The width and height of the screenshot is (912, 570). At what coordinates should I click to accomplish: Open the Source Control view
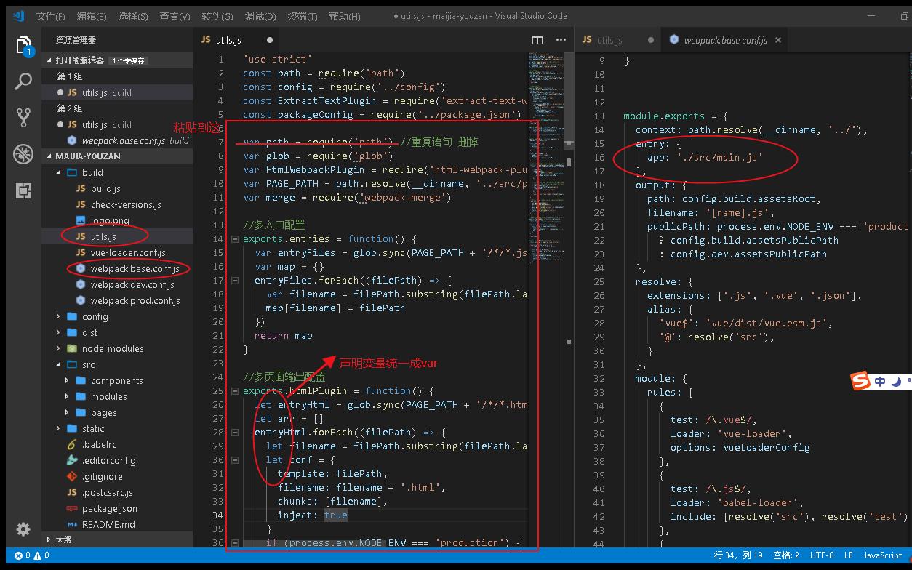[23, 117]
